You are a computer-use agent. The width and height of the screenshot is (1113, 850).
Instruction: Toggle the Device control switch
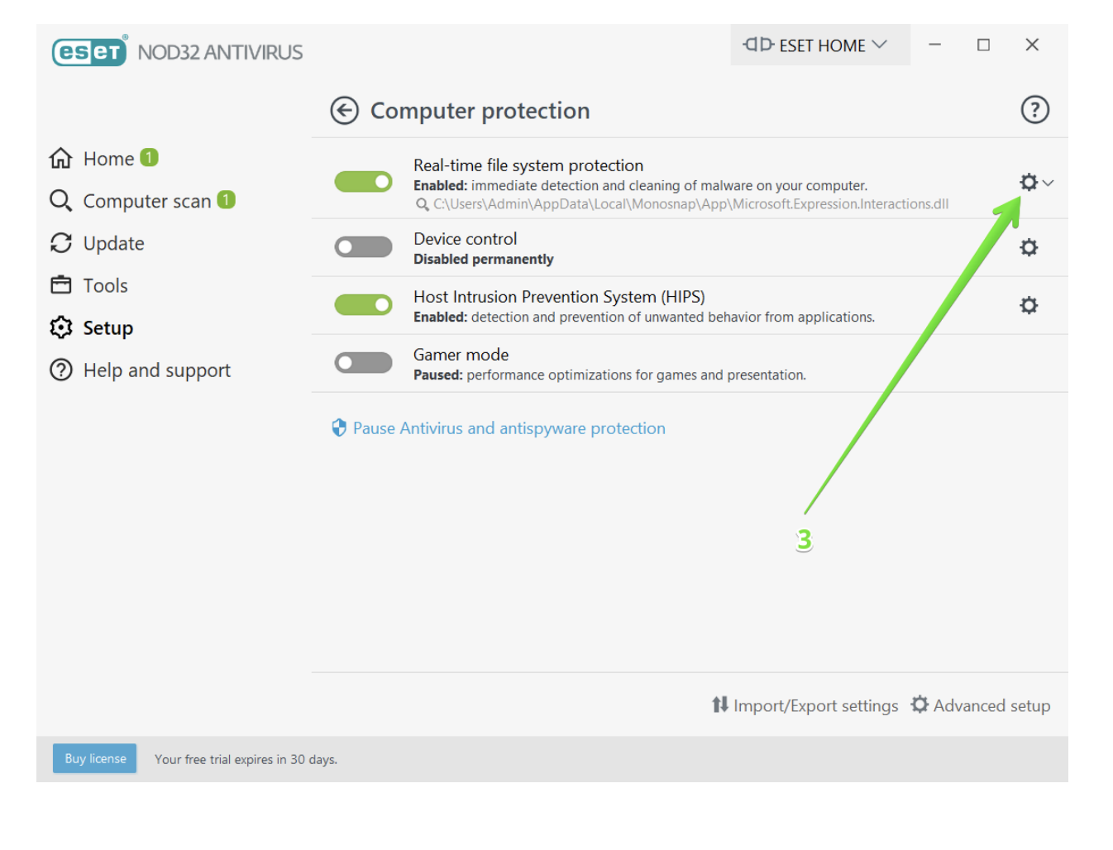[x=363, y=246]
